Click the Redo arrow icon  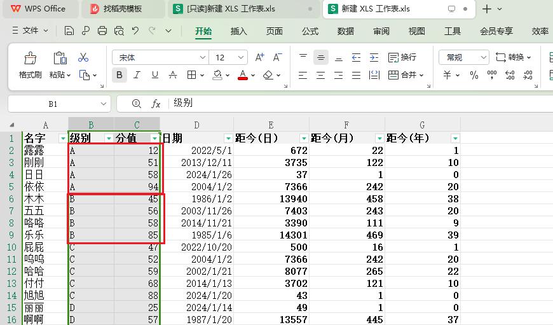pos(152,31)
